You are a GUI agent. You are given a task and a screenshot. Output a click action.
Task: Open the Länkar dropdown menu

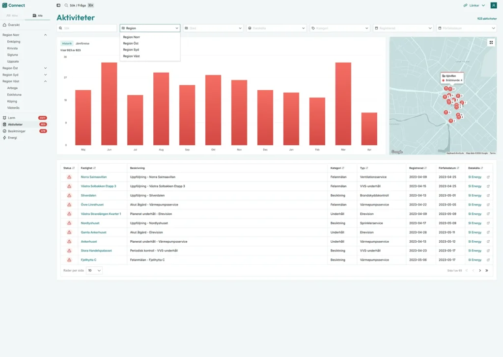(474, 5)
